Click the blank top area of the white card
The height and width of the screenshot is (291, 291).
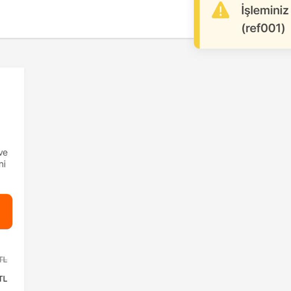(x=11, y=99)
